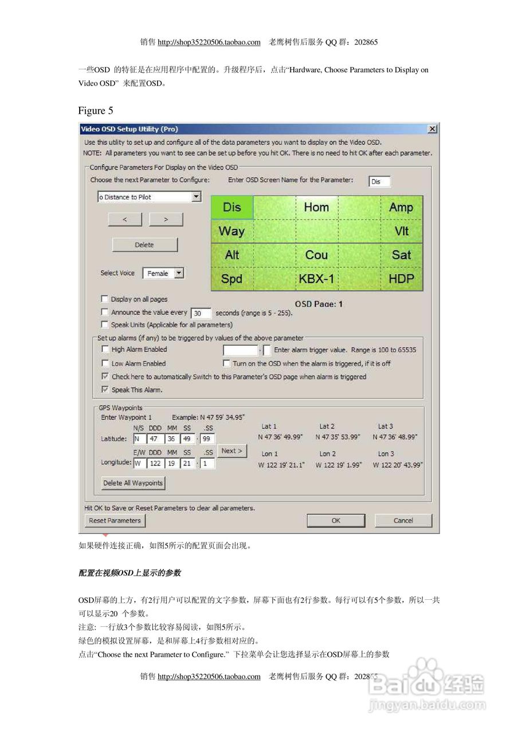The image size is (518, 734).
Task: Select the Alt cell in OSD preview
Action: pyautogui.click(x=232, y=255)
